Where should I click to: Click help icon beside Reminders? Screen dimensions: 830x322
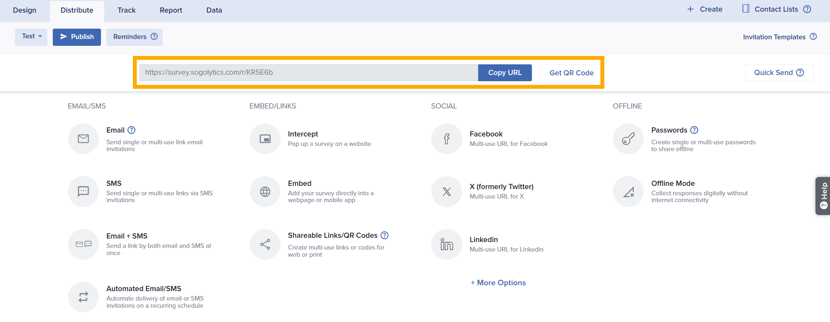tap(154, 37)
